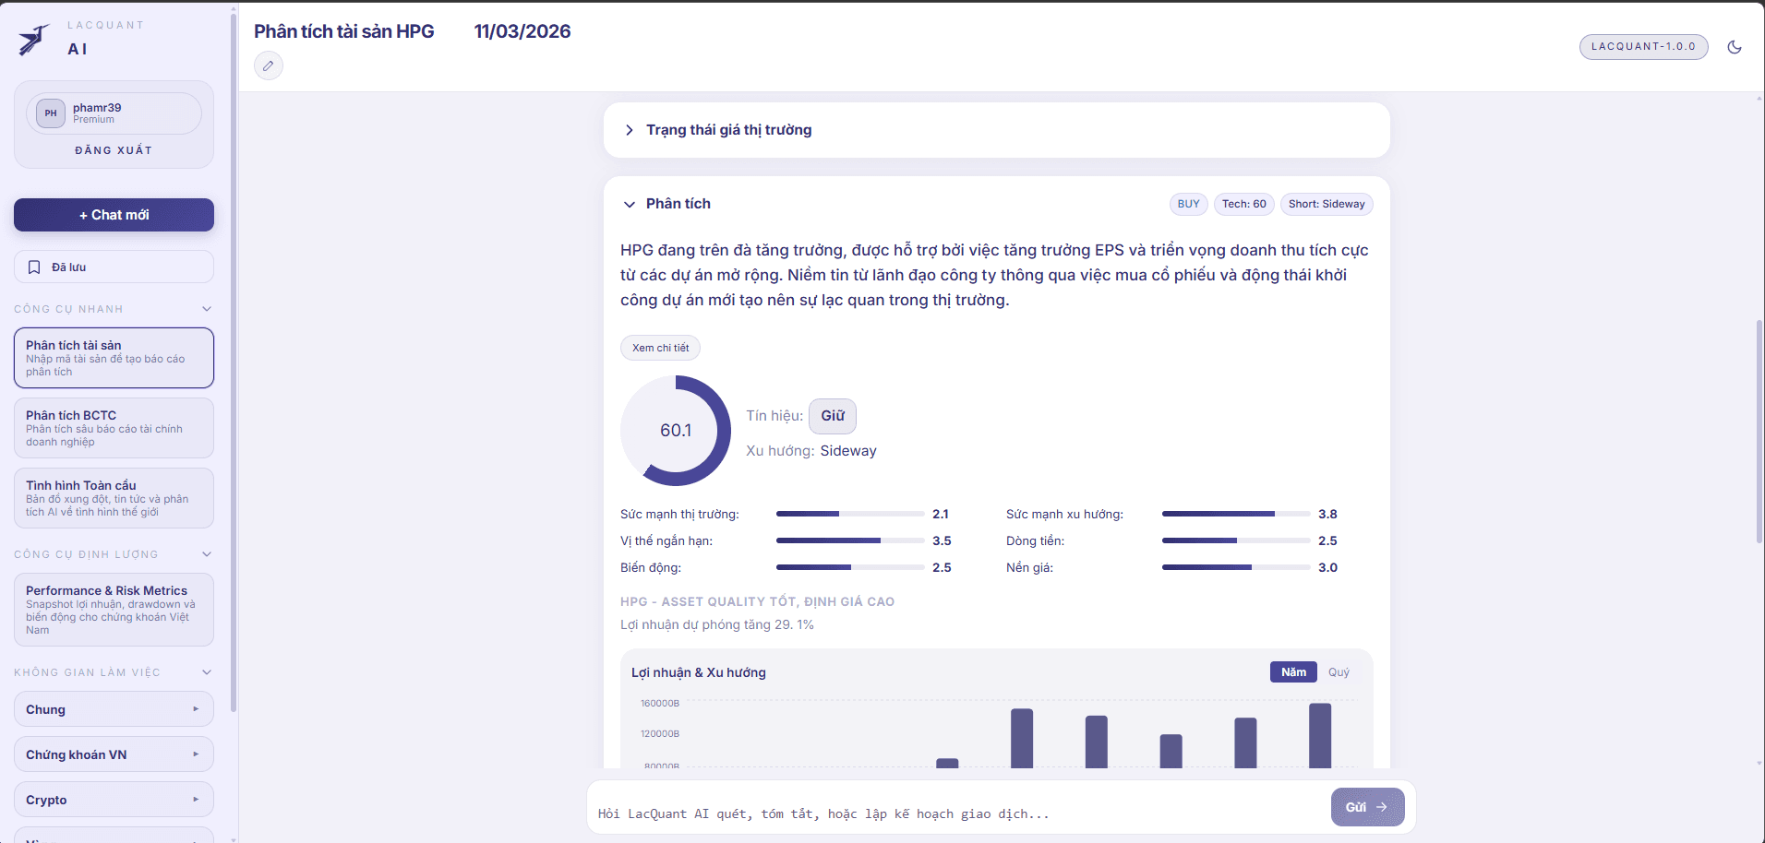Focus the Hỏi LacQuant AI message input
1765x843 pixels.
[x=955, y=813]
